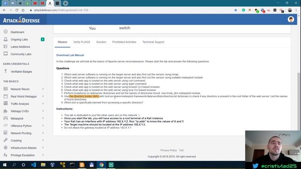Select the Infrastructure Attacks icon

coord(6,147)
